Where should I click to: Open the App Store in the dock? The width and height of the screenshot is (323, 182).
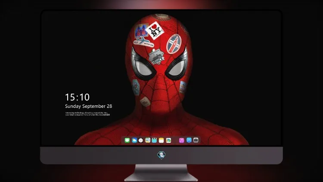coord(189,140)
